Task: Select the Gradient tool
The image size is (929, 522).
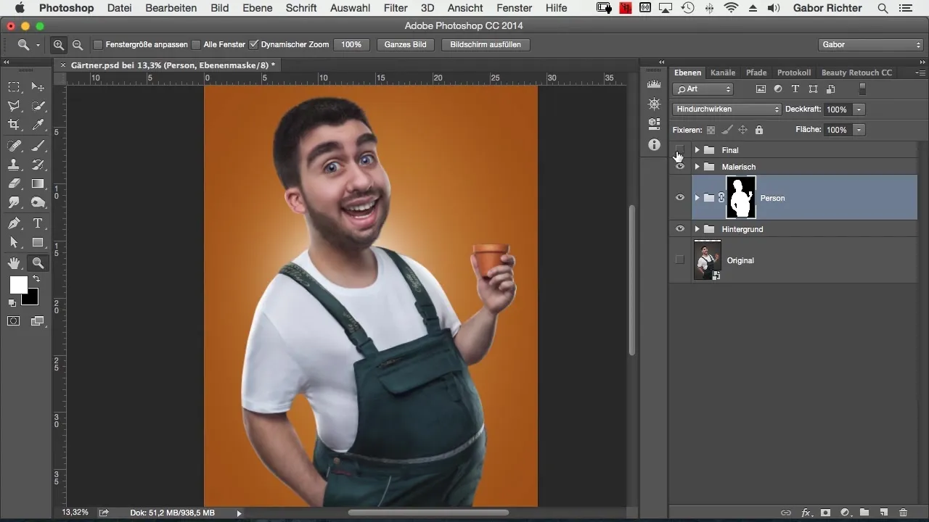Action: point(38,184)
